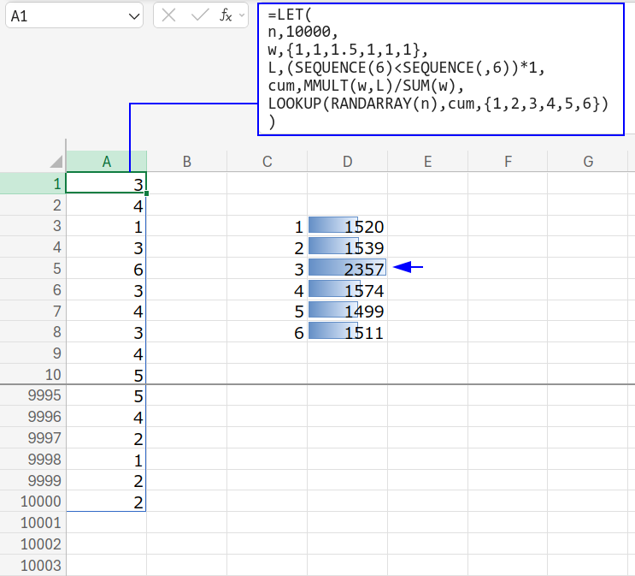Click the fill handle of cell A1
This screenshot has width=635, height=576.
[x=147, y=194]
